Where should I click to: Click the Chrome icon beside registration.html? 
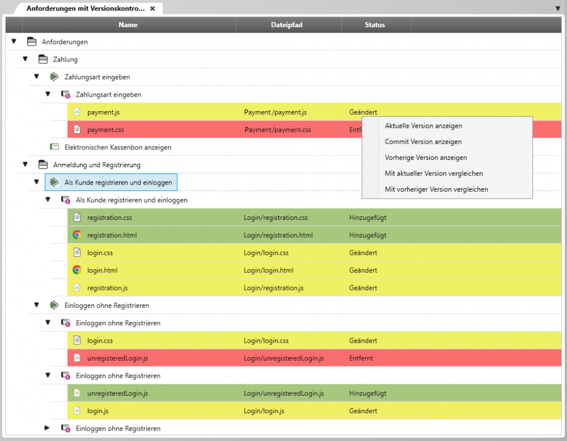tap(76, 235)
